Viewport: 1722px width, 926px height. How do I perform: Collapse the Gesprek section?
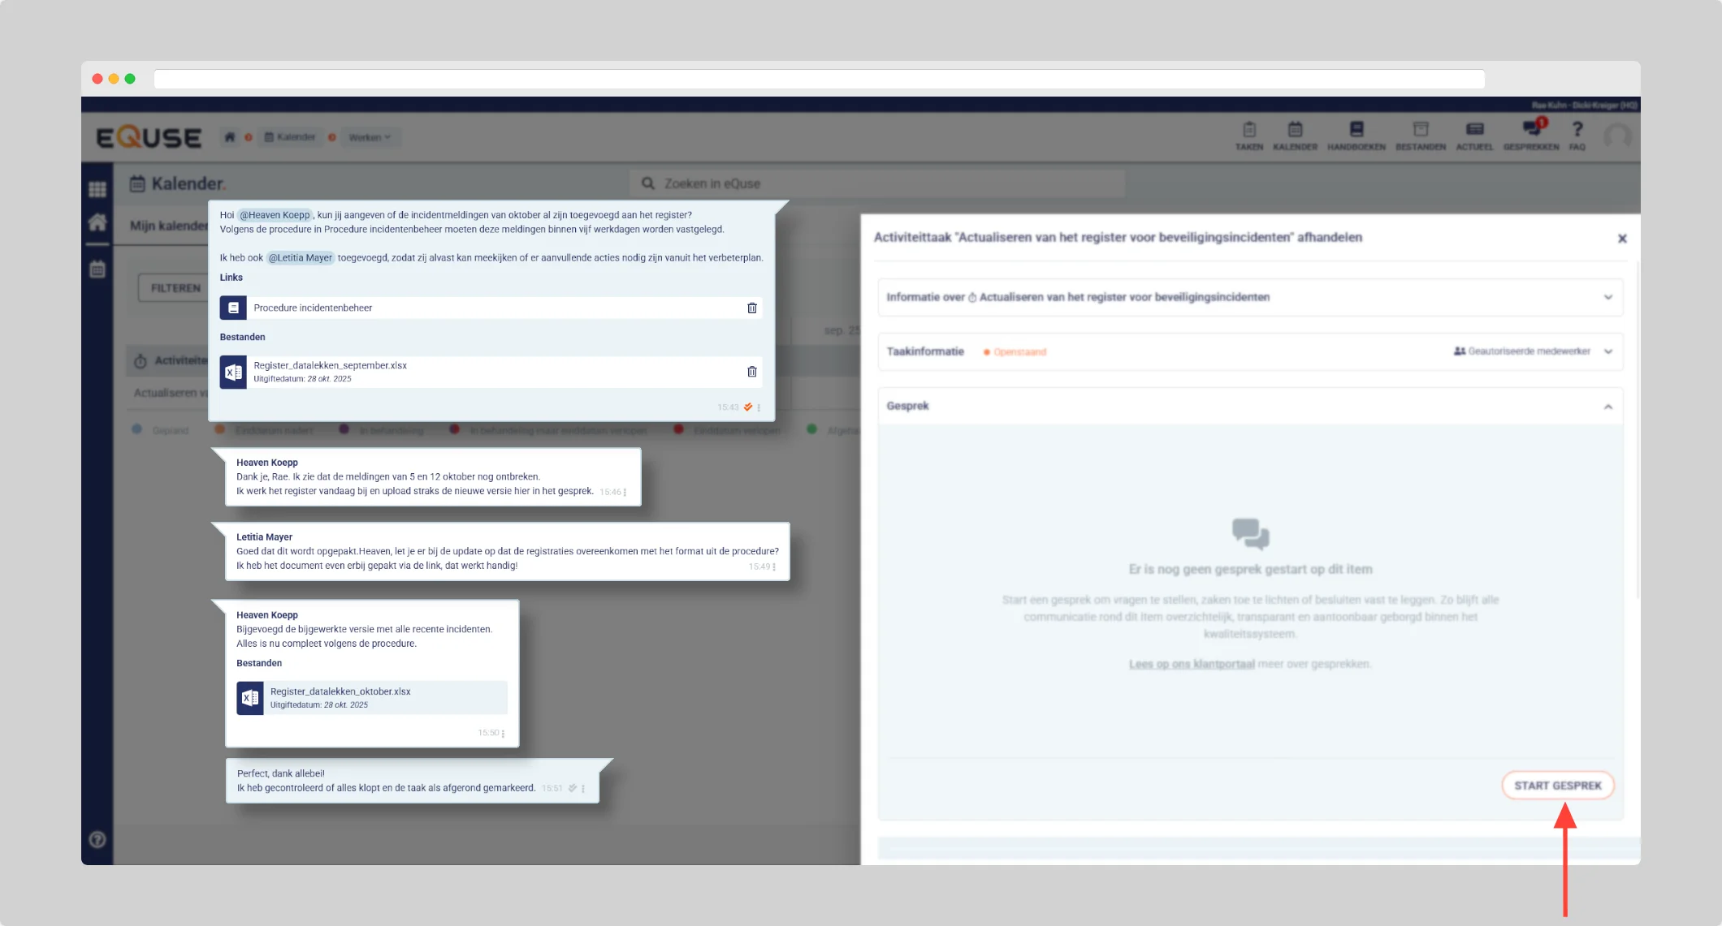coord(1607,407)
